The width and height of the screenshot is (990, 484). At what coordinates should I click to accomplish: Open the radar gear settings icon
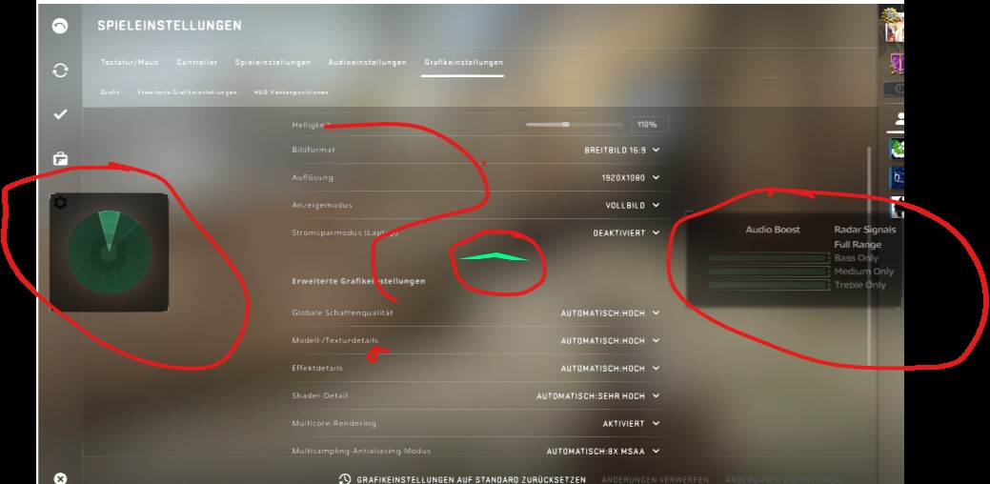pyautogui.click(x=60, y=203)
